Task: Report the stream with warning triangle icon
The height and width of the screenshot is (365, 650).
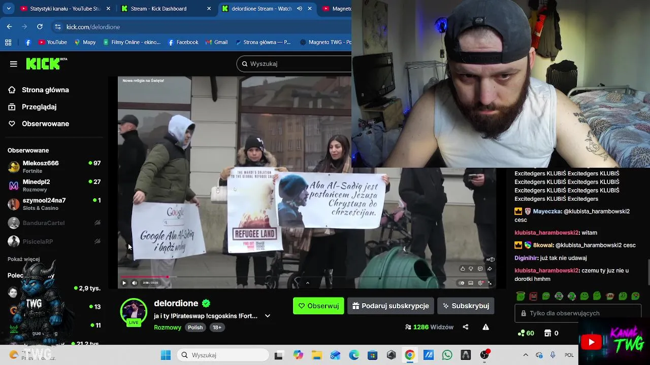Action: [486, 327]
